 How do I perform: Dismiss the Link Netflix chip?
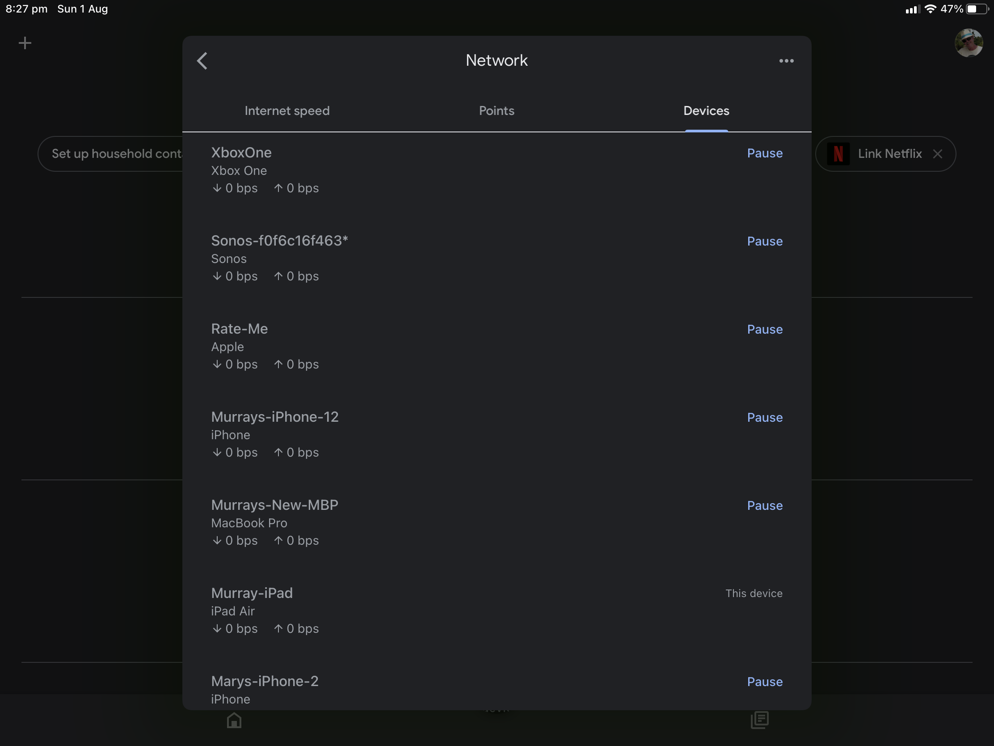937,154
